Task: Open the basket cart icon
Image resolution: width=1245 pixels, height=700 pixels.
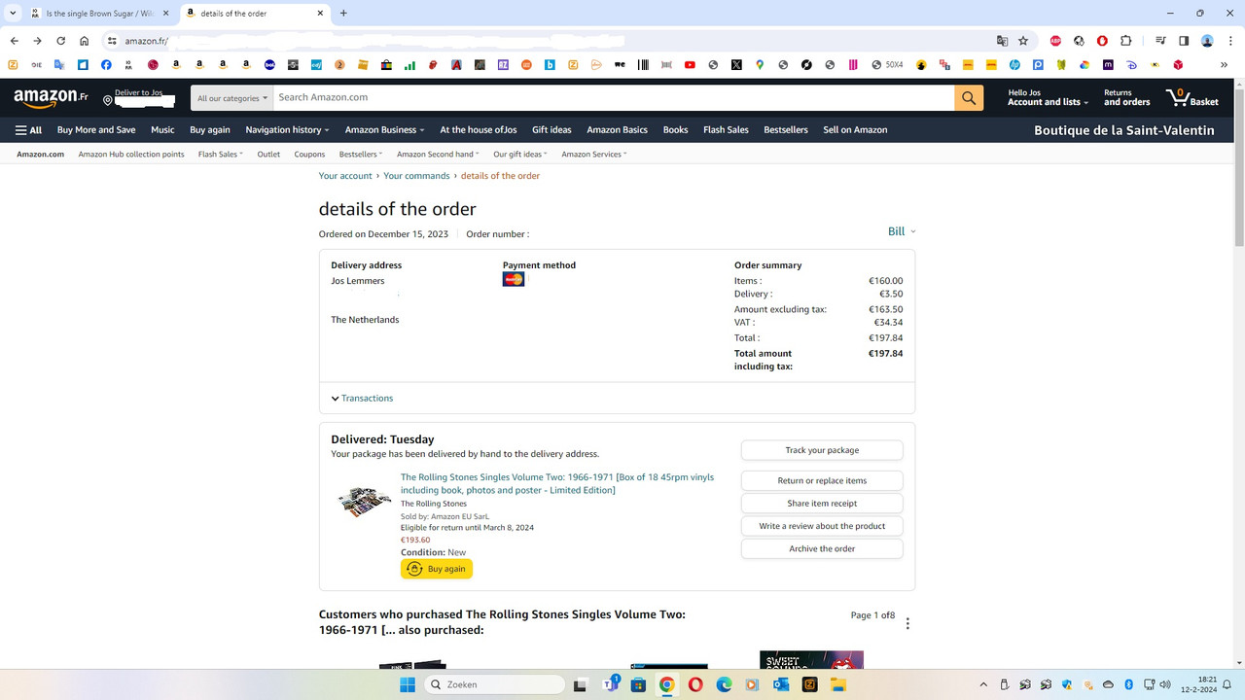Action: pyautogui.click(x=1192, y=97)
